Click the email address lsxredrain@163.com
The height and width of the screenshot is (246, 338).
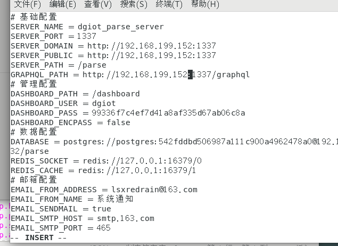pyautogui.click(x=154, y=190)
